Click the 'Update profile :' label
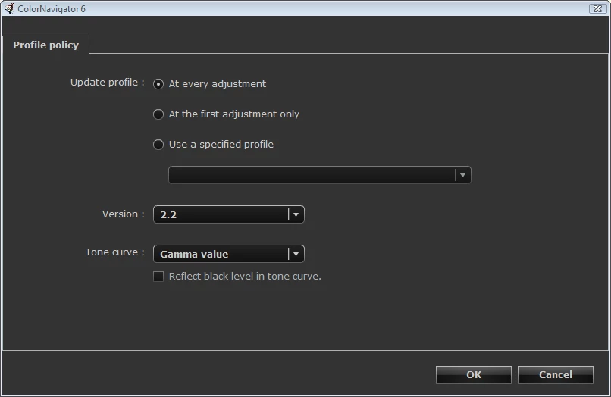The height and width of the screenshot is (397, 611). (107, 83)
